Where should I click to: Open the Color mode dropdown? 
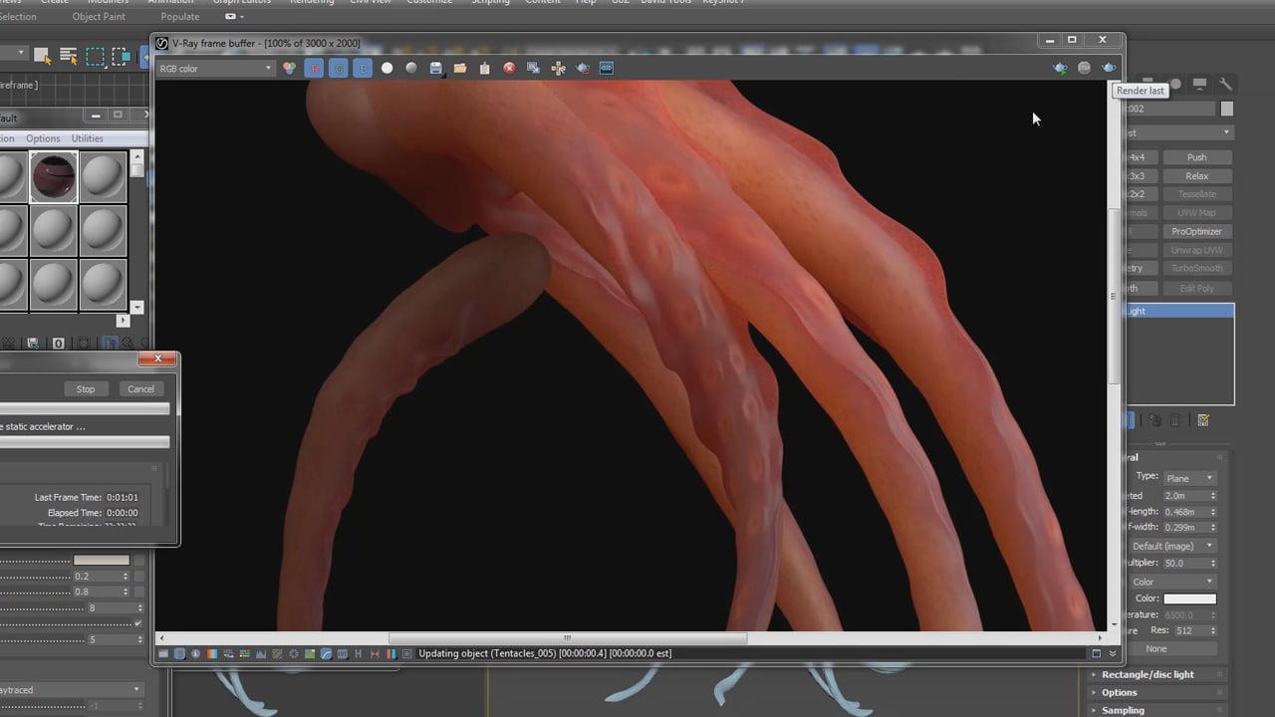[x=1173, y=582]
